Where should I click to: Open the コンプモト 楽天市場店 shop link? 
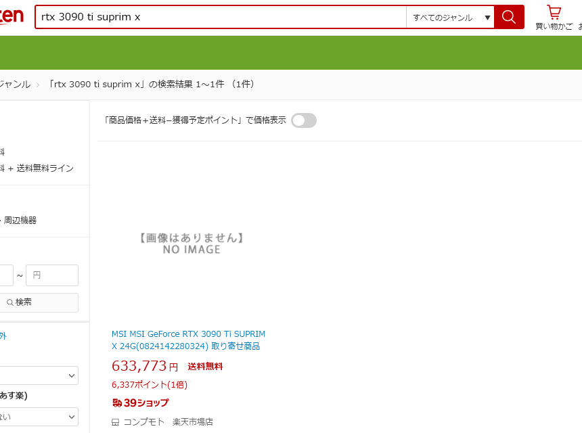[x=168, y=422]
